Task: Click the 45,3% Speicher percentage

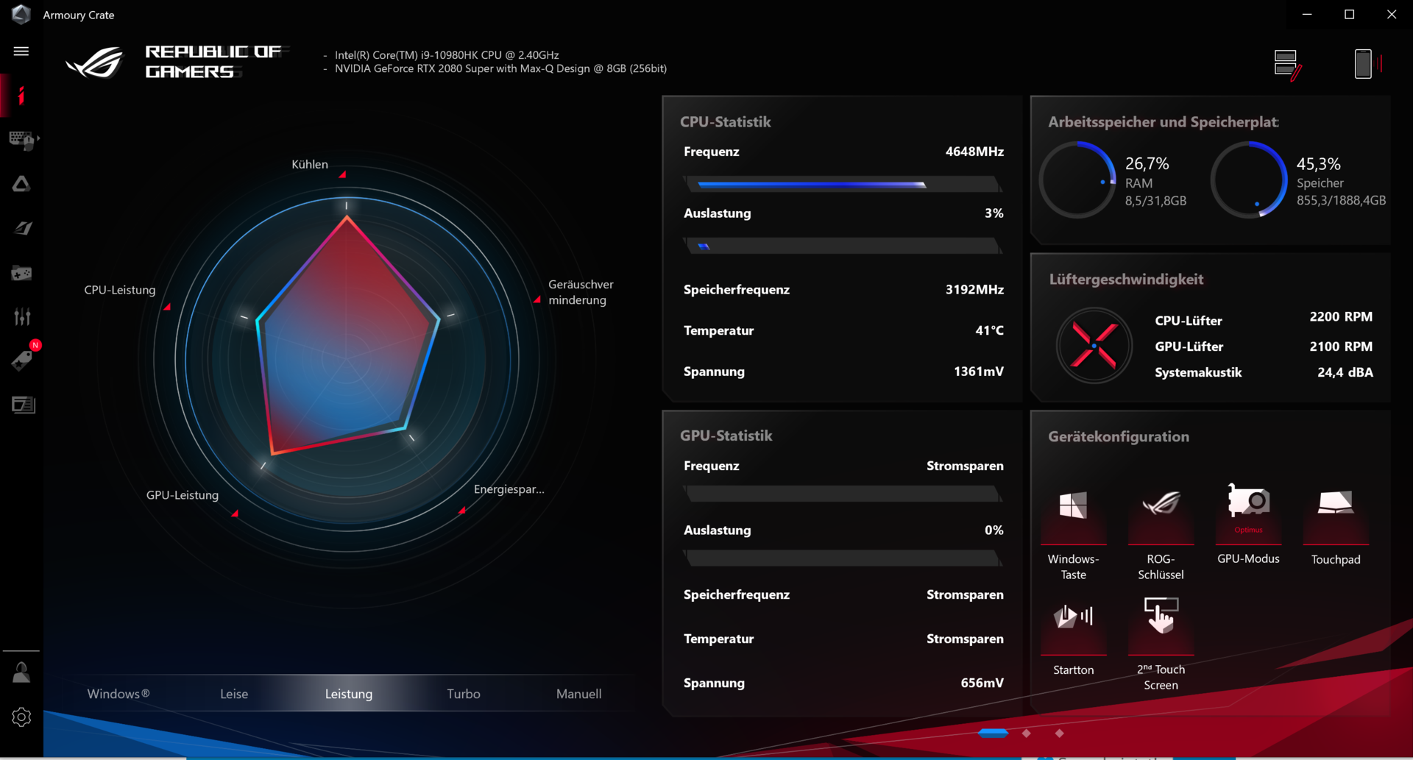Action: [x=1319, y=164]
